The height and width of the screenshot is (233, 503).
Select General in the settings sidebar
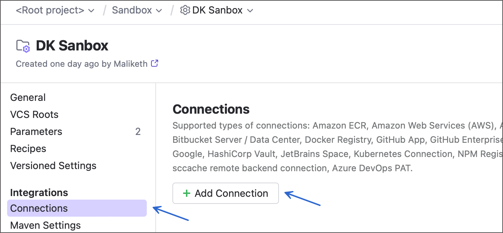pyautogui.click(x=28, y=97)
